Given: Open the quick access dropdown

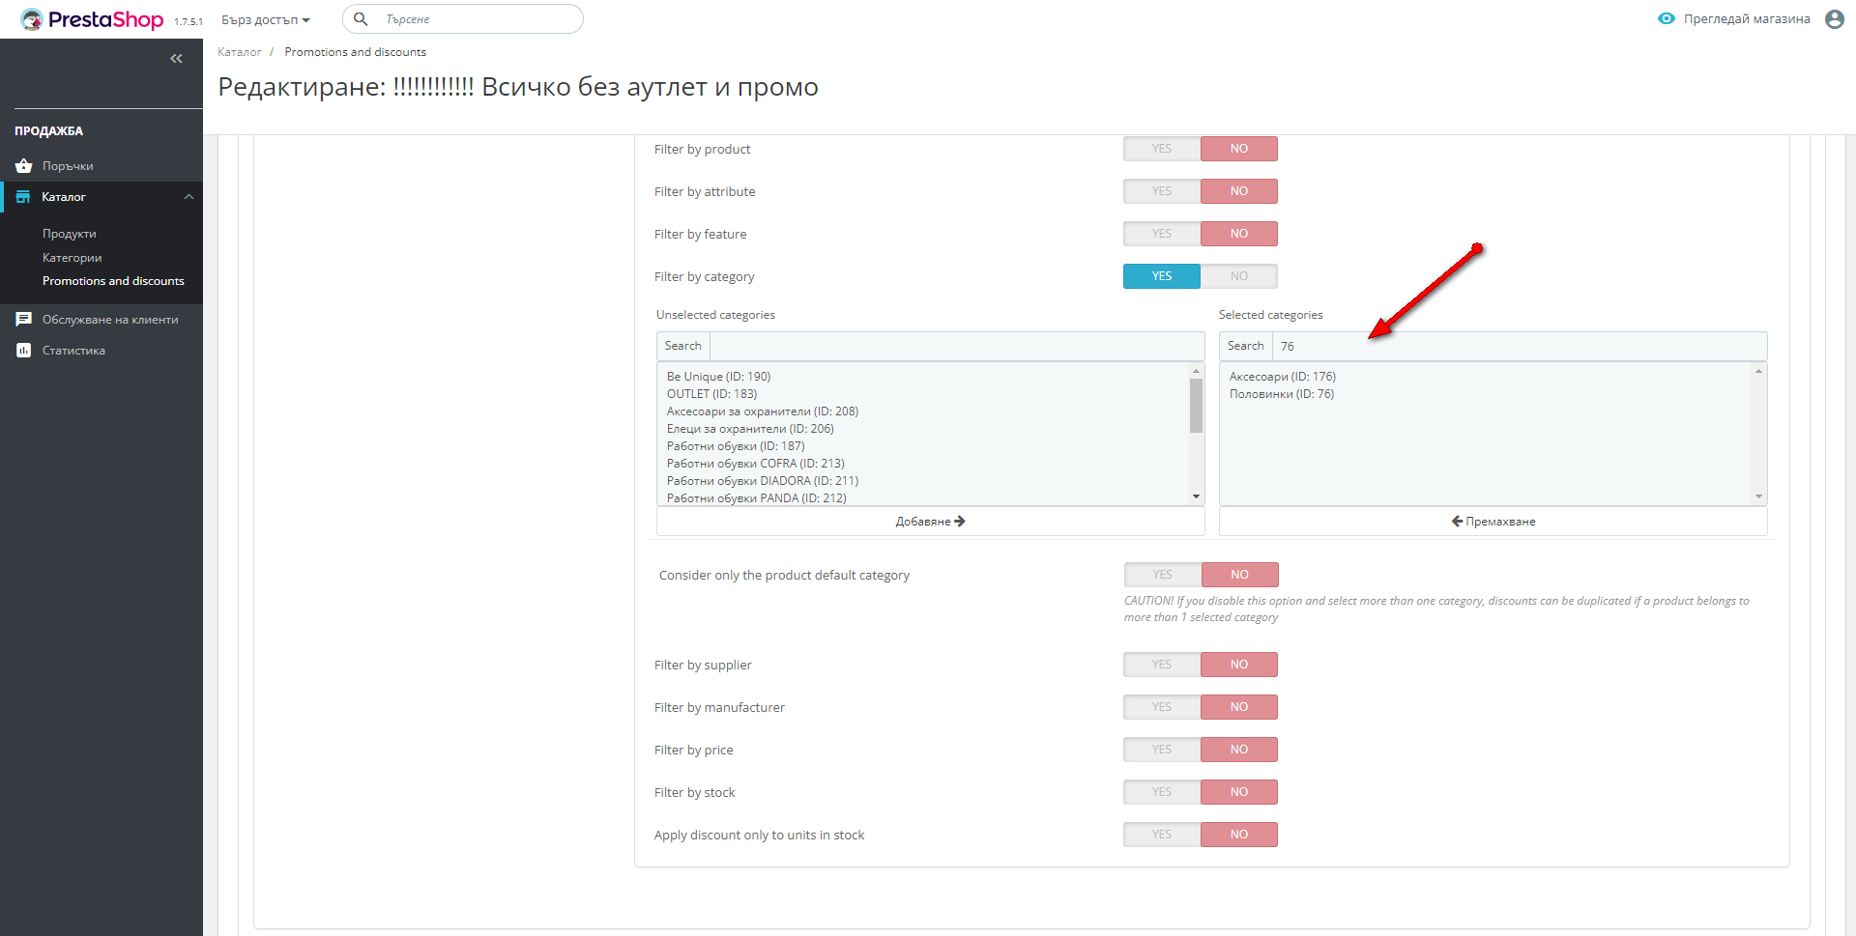Looking at the screenshot, I should [x=266, y=20].
